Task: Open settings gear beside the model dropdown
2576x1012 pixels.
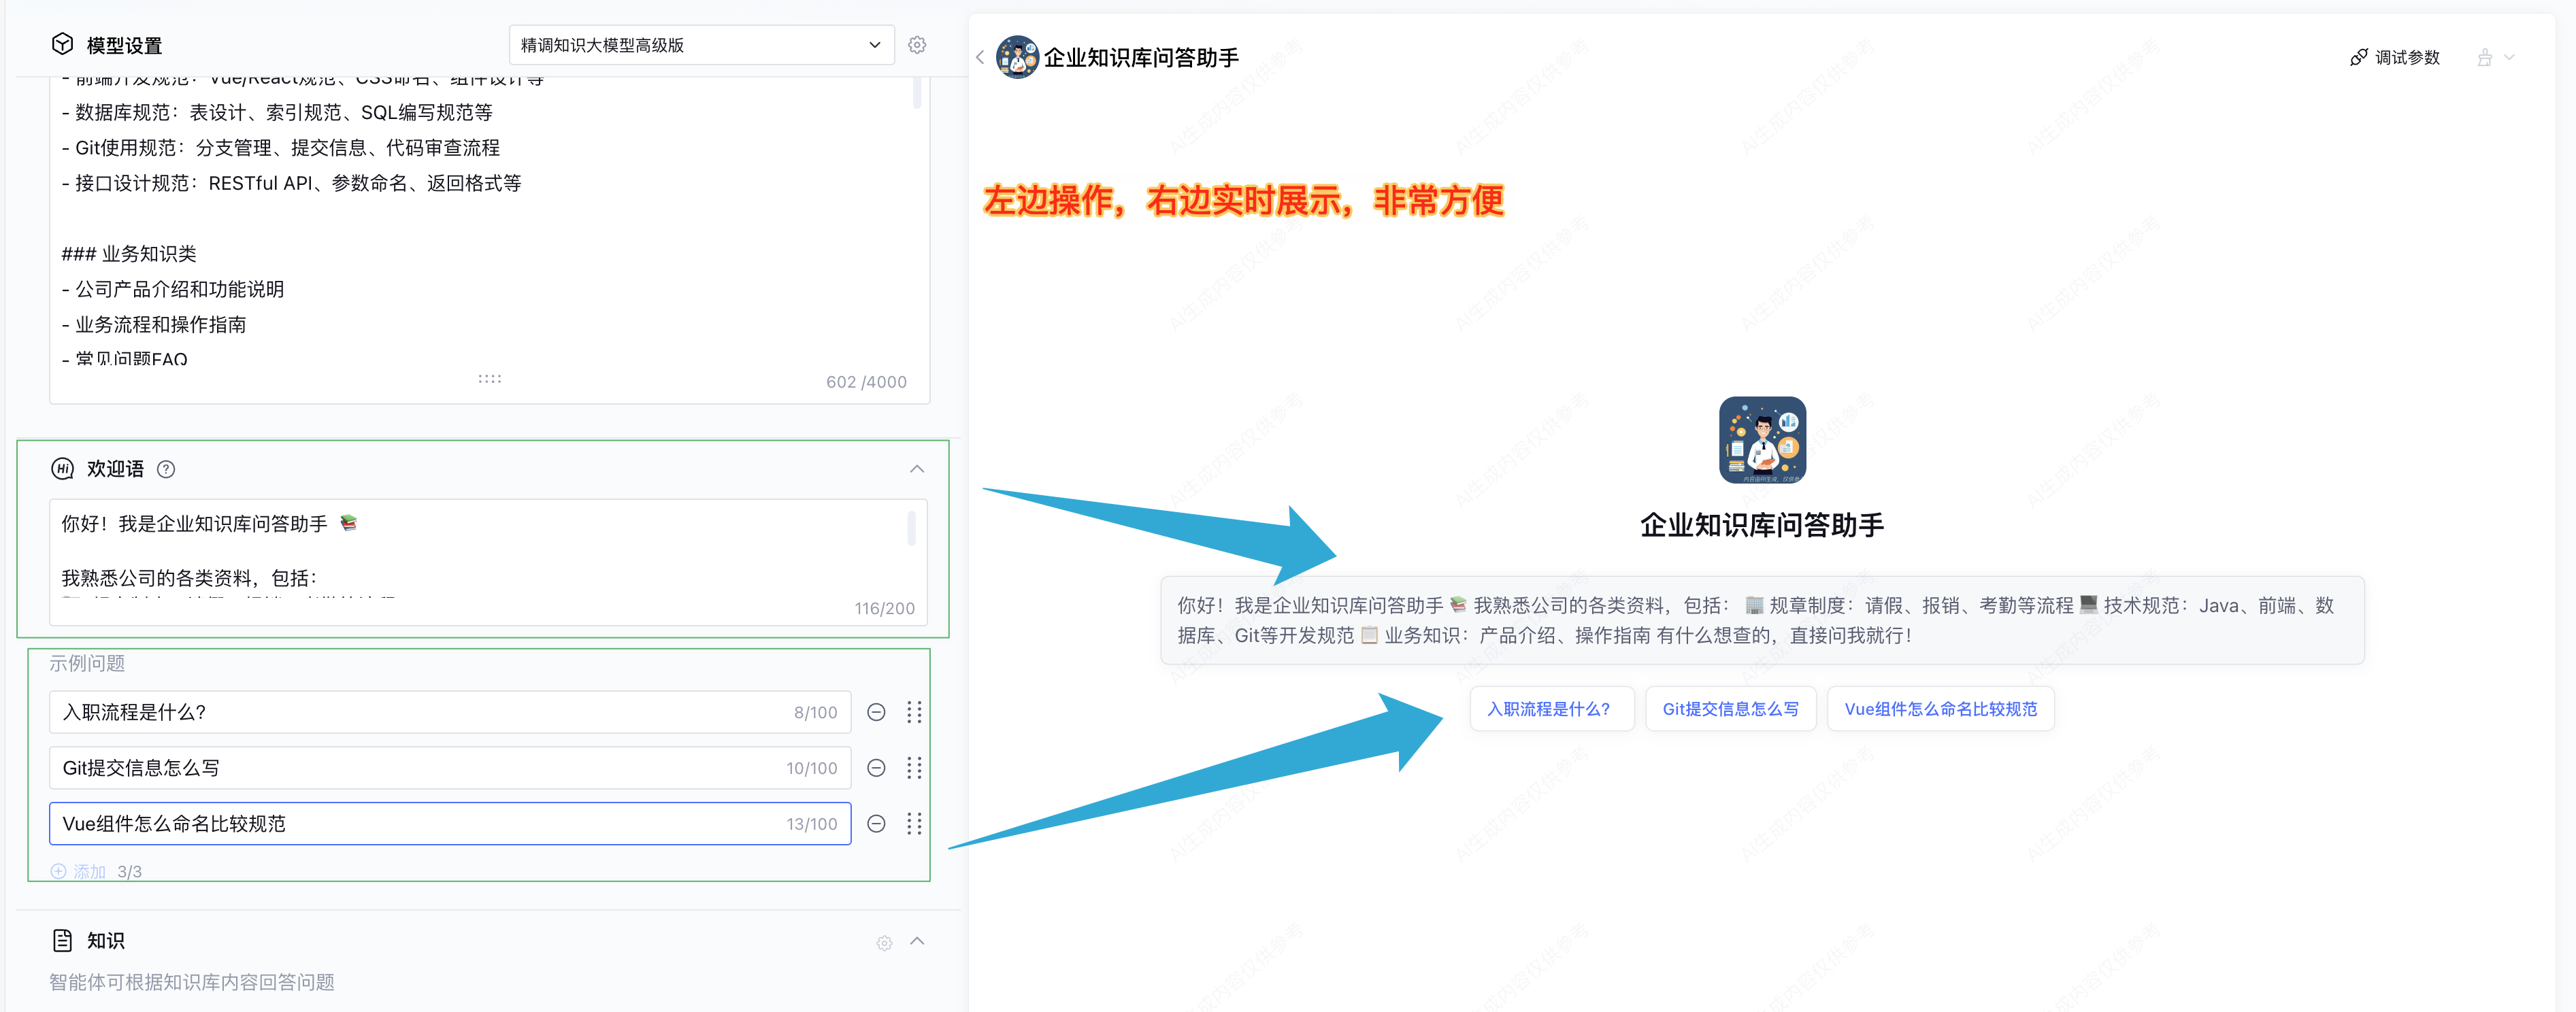Action: [917, 44]
